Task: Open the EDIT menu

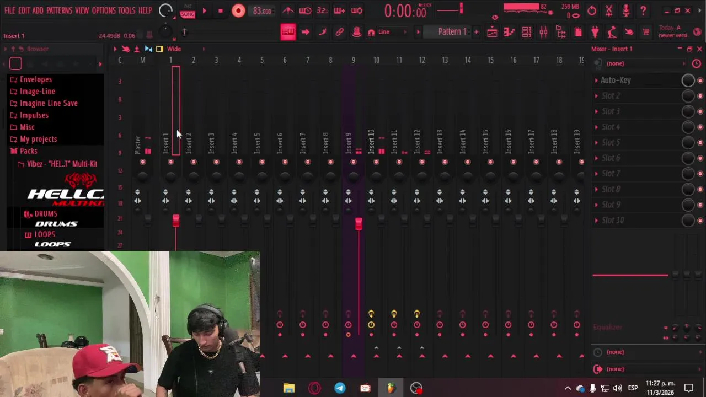Action: [24, 10]
